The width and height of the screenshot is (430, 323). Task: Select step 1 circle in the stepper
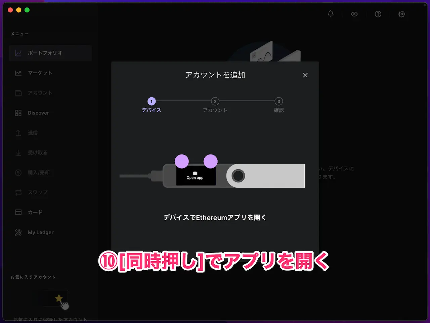pos(152,101)
